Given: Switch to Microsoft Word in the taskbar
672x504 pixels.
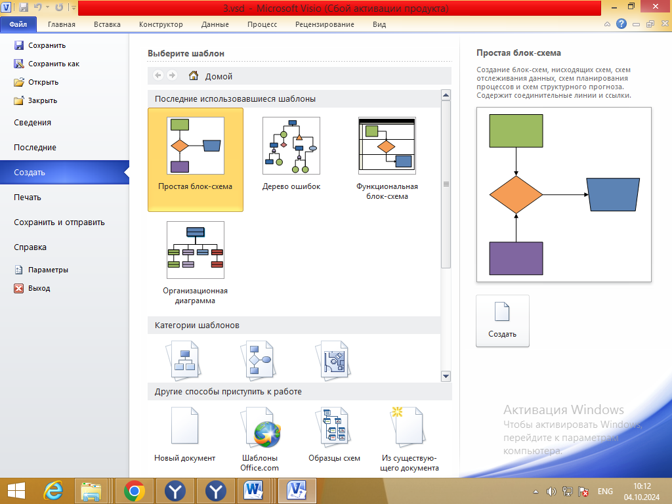Looking at the screenshot, I should tap(254, 491).
